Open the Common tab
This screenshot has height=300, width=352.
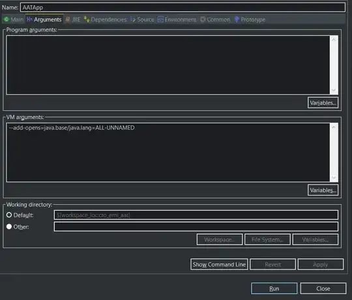[215, 20]
